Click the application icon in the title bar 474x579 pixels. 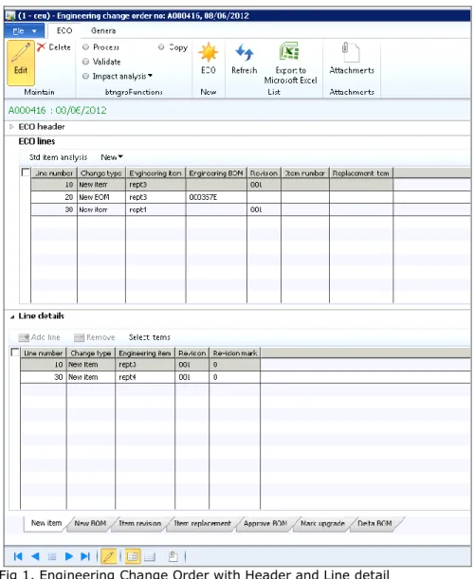[10, 15]
